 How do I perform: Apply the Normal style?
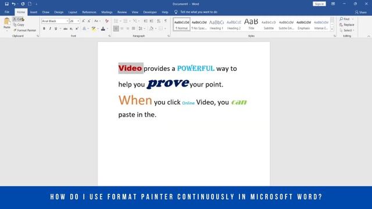click(182, 24)
